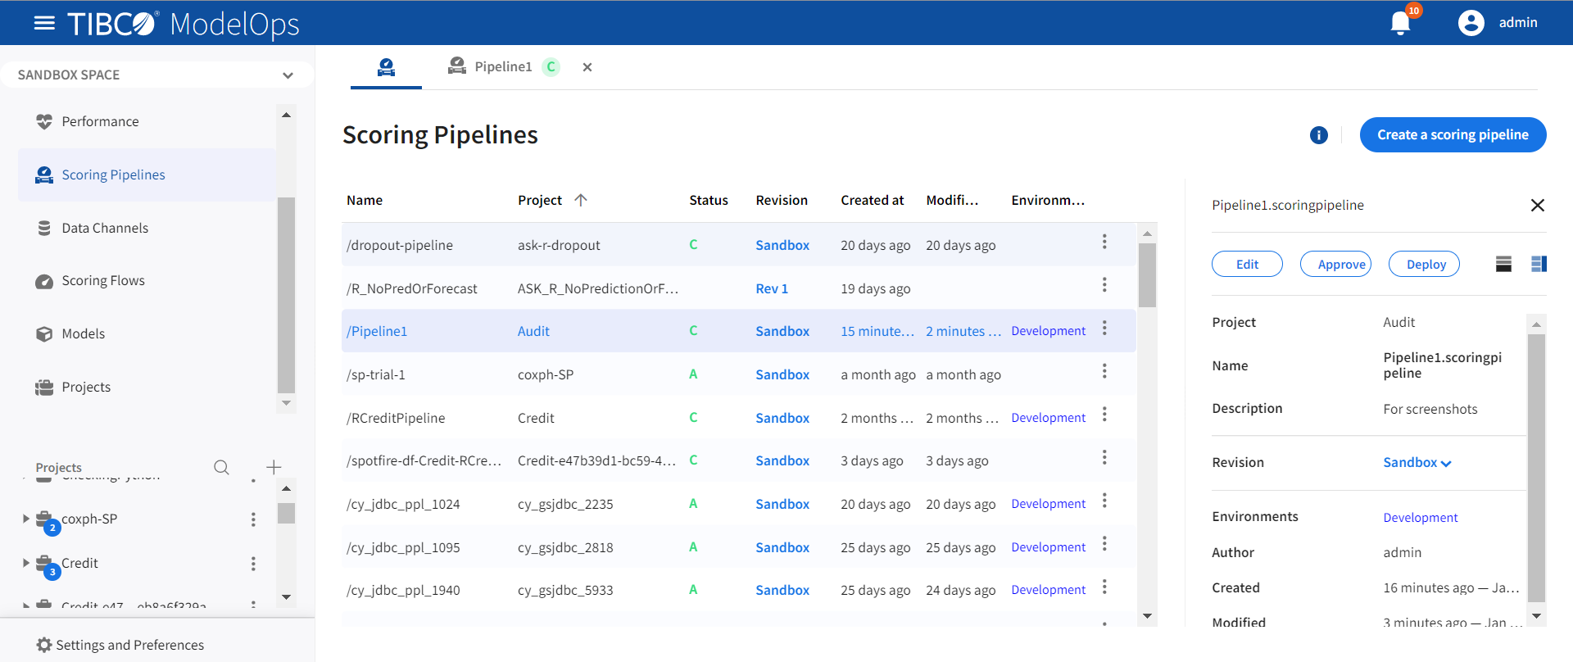Expand the Sandbox Space dropdown
Screen dimensions: 1573x662
click(x=288, y=75)
